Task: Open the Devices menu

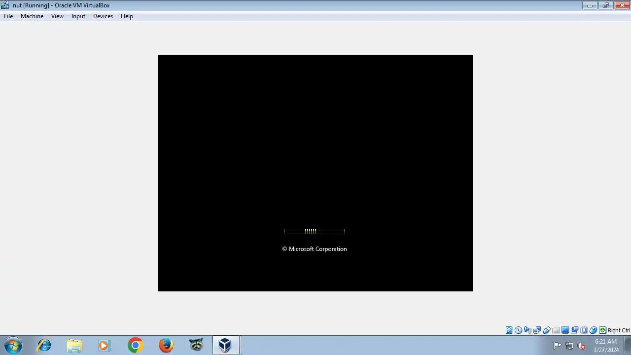Action: (103, 16)
